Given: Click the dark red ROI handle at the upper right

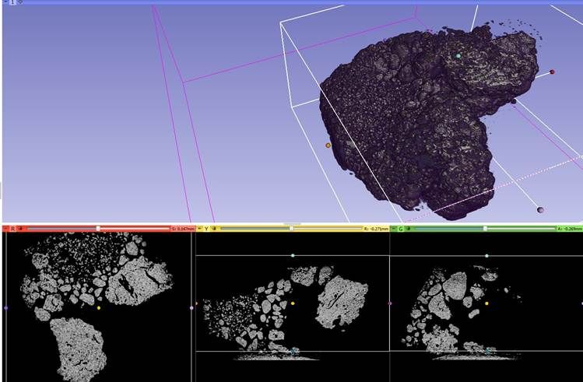Looking at the screenshot, I should [x=552, y=72].
